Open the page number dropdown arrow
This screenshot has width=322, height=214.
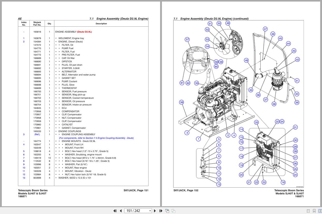(x=150, y=211)
